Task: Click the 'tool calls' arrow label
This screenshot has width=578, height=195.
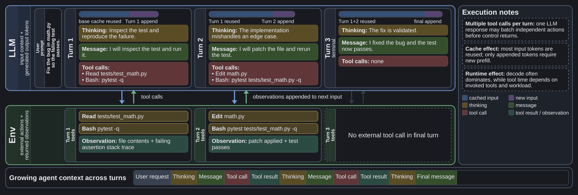Action: click(x=152, y=97)
